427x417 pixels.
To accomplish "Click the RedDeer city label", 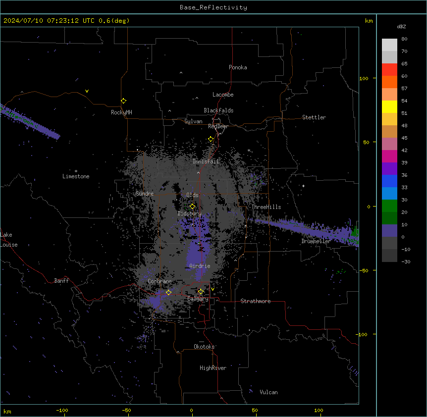I will coord(218,126).
